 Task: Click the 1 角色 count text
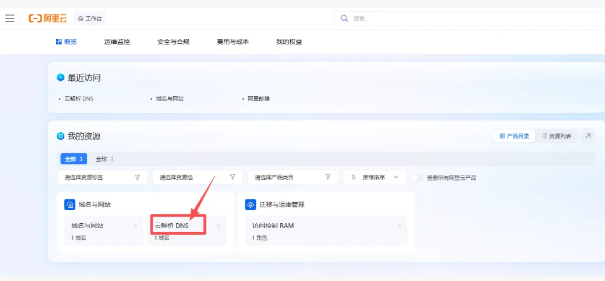260,238
